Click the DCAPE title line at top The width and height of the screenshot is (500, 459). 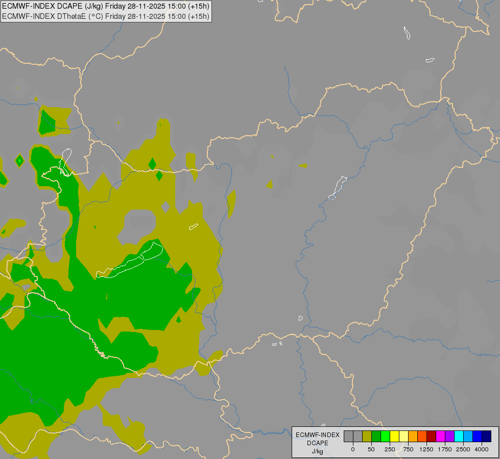click(x=106, y=6)
